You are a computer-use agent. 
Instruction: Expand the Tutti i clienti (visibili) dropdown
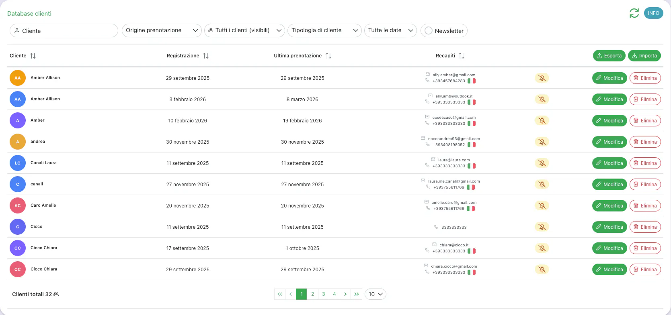244,30
